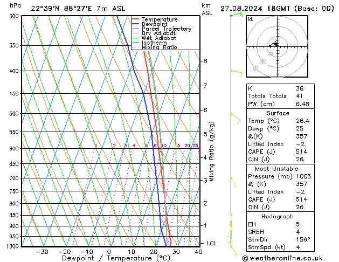The height and width of the screenshot is (262, 339).
Task: Click the hodograph center wind marker
Action: (x=276, y=44)
